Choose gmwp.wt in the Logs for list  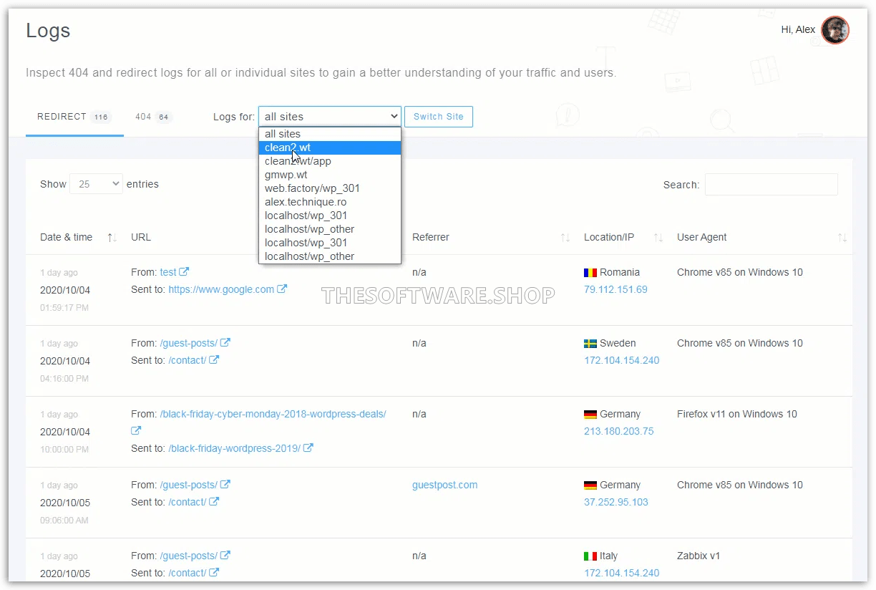tap(286, 175)
